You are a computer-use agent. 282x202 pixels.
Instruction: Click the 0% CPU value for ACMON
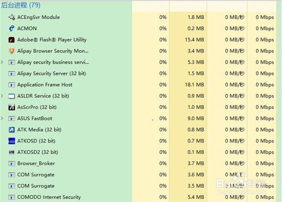(x=163, y=28)
